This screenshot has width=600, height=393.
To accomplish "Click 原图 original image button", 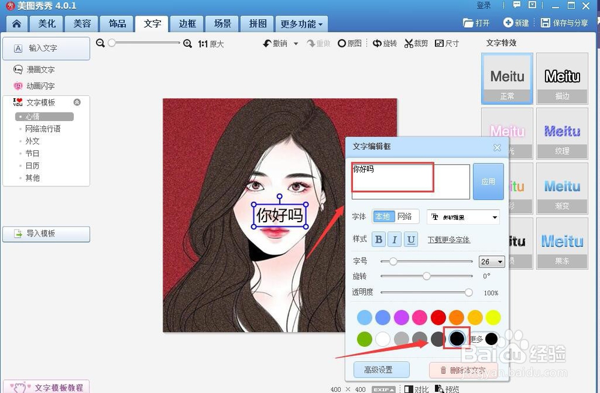I will coord(350,44).
